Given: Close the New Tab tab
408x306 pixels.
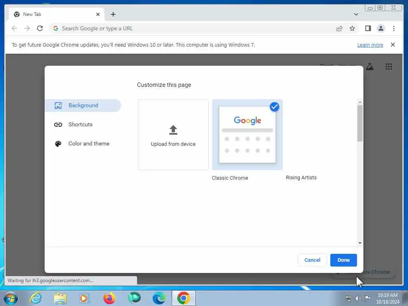Looking at the screenshot, I should (98, 14).
